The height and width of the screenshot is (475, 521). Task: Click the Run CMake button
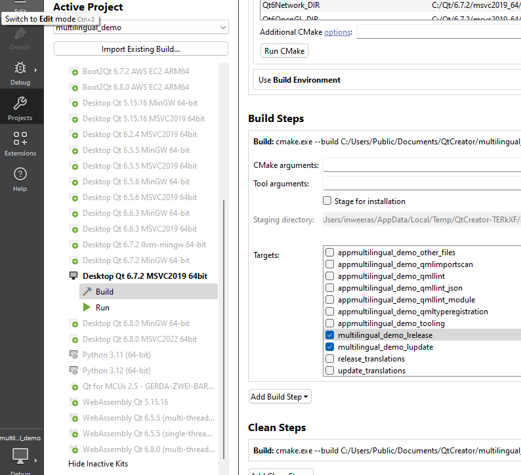(x=284, y=51)
